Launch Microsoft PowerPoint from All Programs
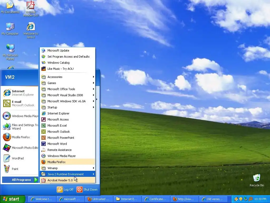Screen dimensions: 270x203 [67, 137]
